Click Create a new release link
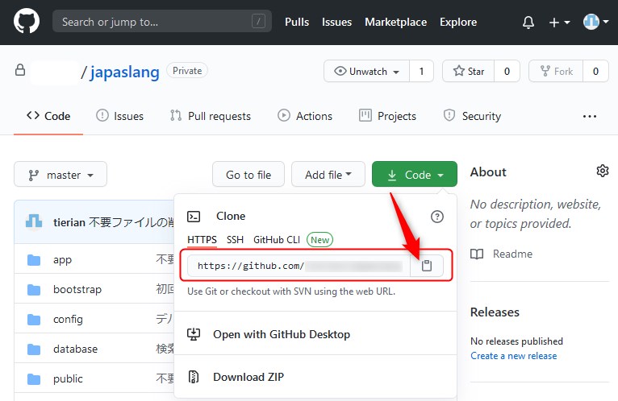This screenshot has width=618, height=401. pos(513,356)
